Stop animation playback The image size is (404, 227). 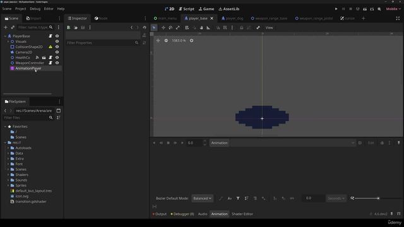tap(169, 143)
